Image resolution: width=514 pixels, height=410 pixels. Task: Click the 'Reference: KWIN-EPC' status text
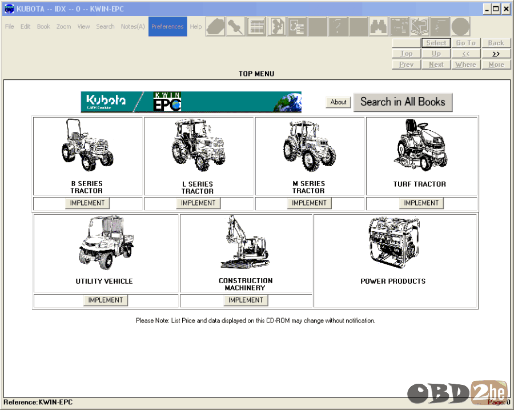click(x=38, y=402)
